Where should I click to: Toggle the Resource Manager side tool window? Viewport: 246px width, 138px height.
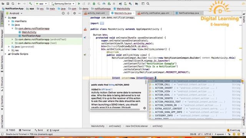coord(2,40)
